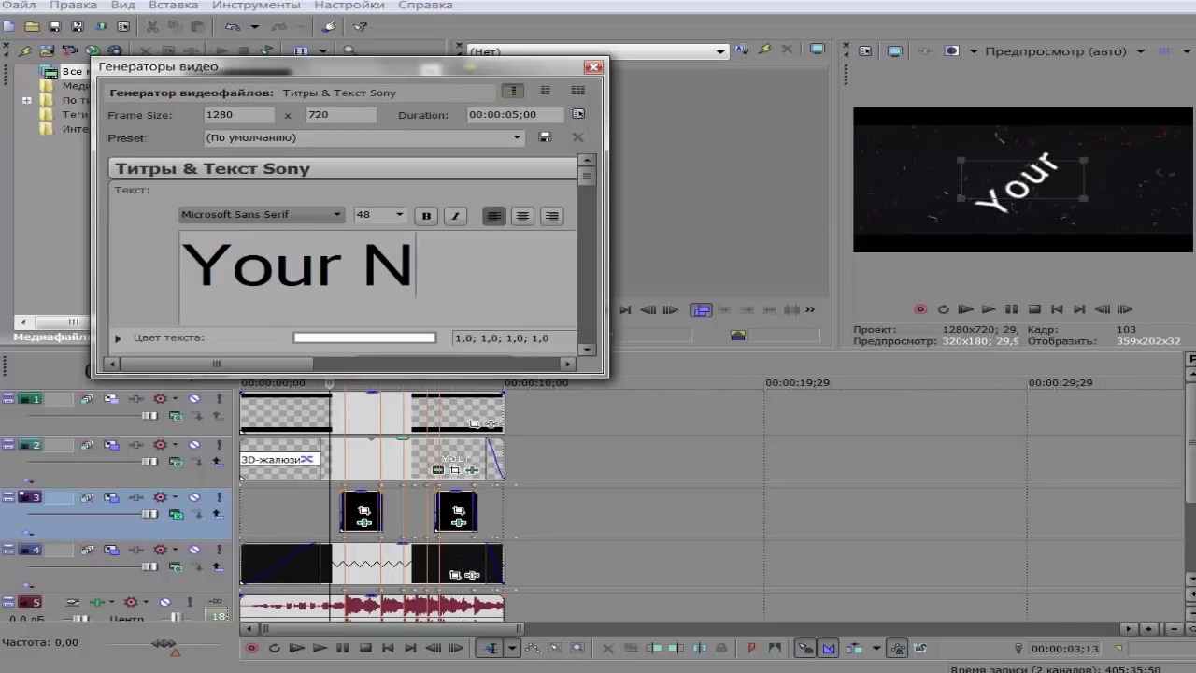Click Event Pan/Crop icon on first track 3 clip
The height and width of the screenshot is (673, 1196).
363,510
